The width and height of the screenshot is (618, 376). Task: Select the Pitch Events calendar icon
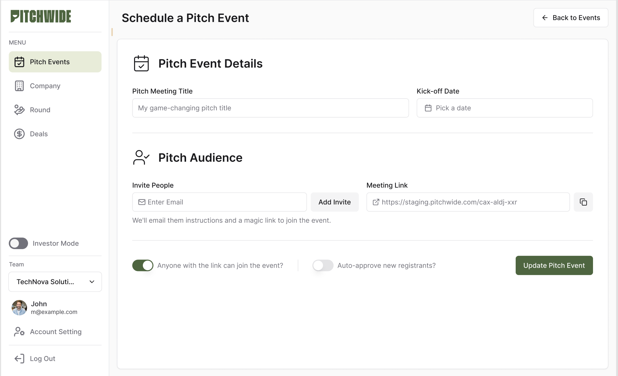(x=19, y=62)
